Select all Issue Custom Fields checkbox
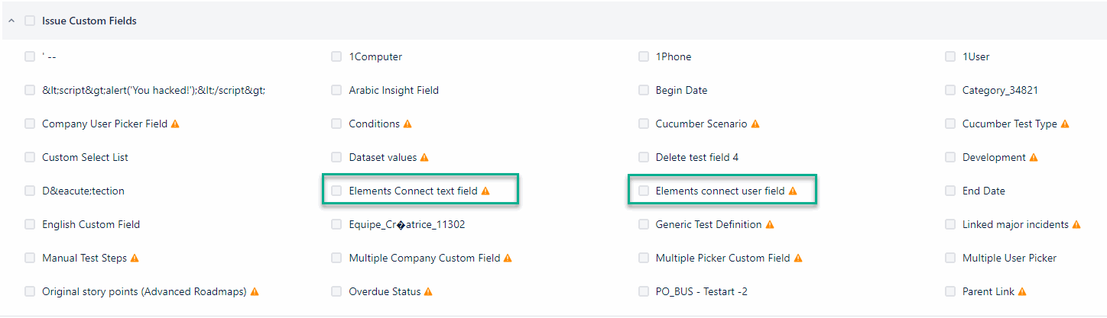The height and width of the screenshot is (318, 1107). click(x=30, y=21)
